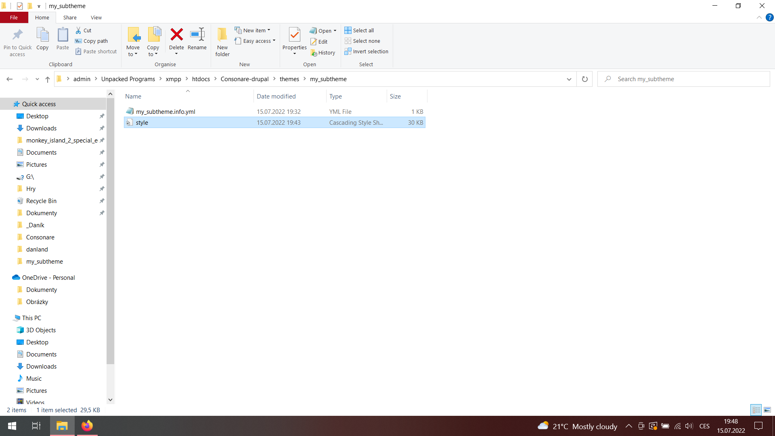Select my_subtheme.info.yml file
The width and height of the screenshot is (775, 436).
pos(274,111)
